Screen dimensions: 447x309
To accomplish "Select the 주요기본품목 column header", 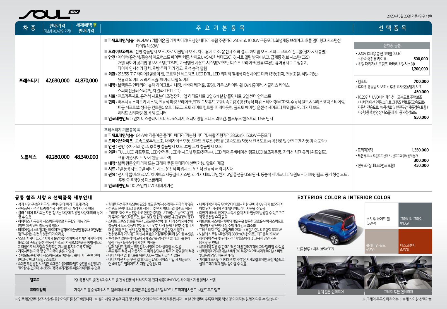I will (x=220, y=28).
